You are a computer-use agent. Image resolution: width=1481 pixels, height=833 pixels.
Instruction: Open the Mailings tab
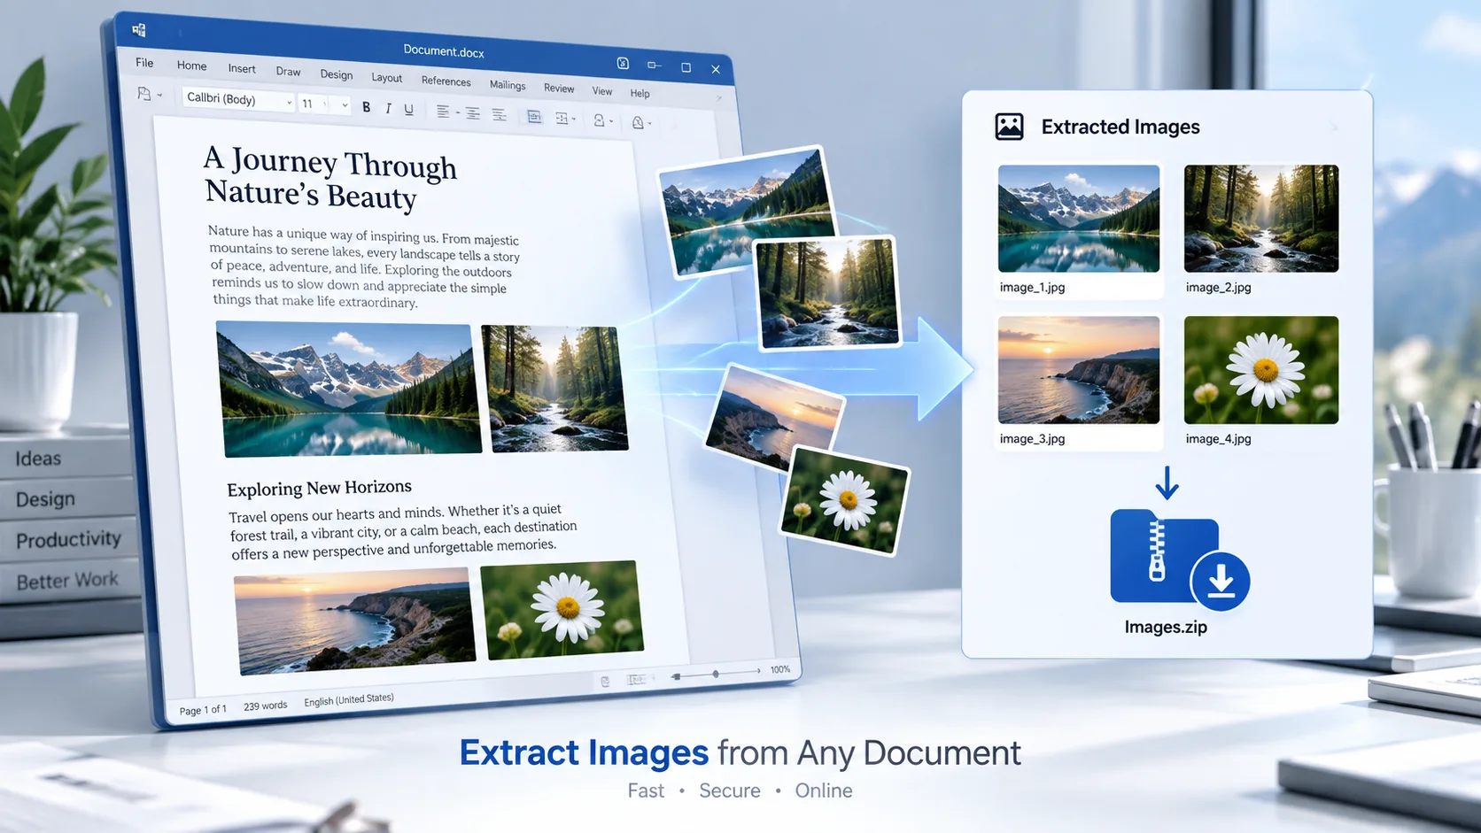tap(508, 85)
